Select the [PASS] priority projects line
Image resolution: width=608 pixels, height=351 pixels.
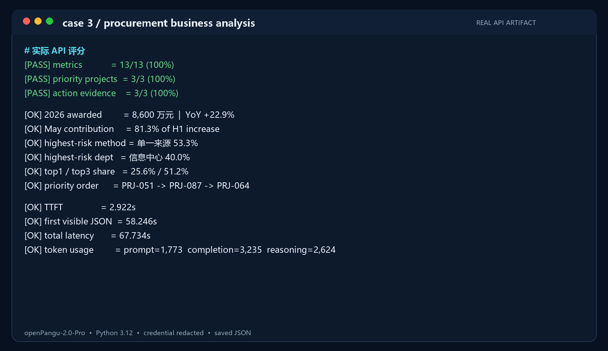[100, 79]
